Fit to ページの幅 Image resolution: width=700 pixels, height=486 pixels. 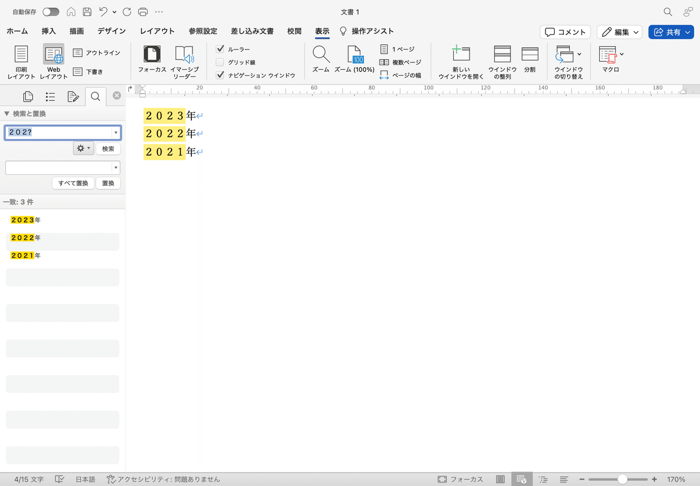tap(400, 75)
